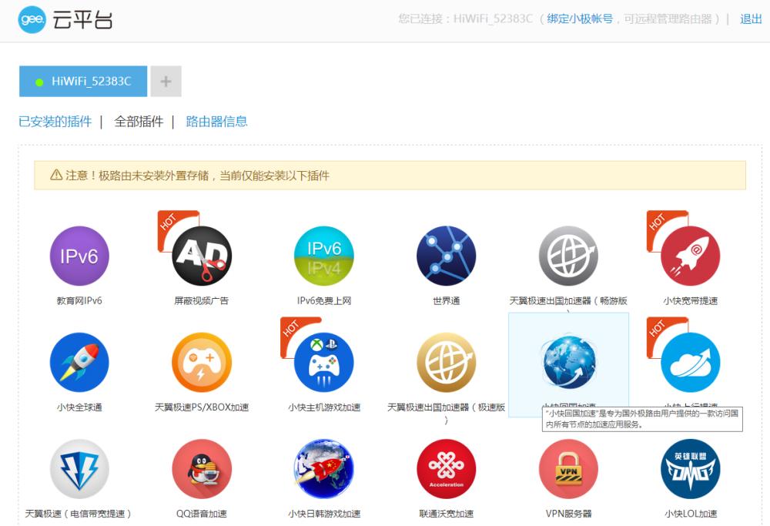Viewport: 770px width, 526px height.
Task: Add a router with the plus button
Action: (166, 82)
